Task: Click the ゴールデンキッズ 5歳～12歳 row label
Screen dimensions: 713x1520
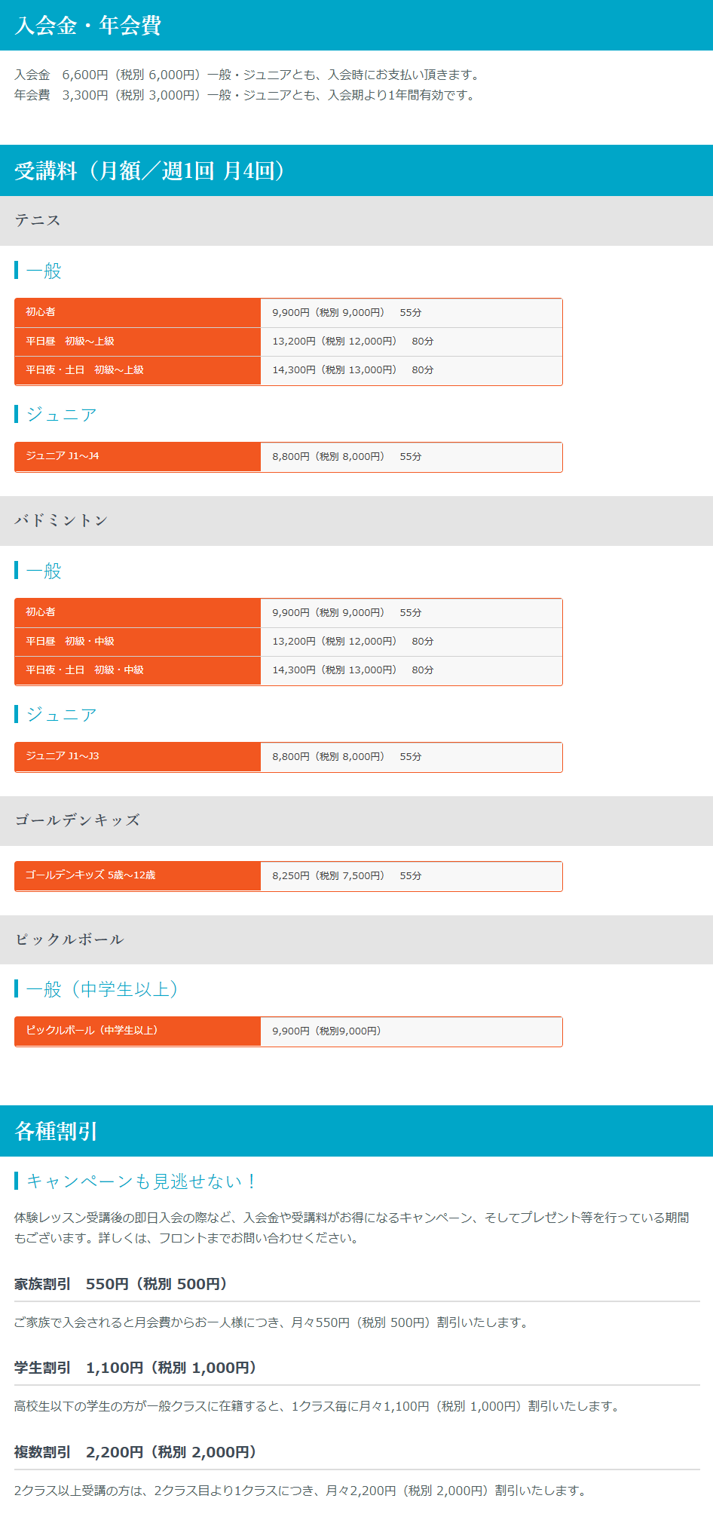Action: tap(90, 876)
